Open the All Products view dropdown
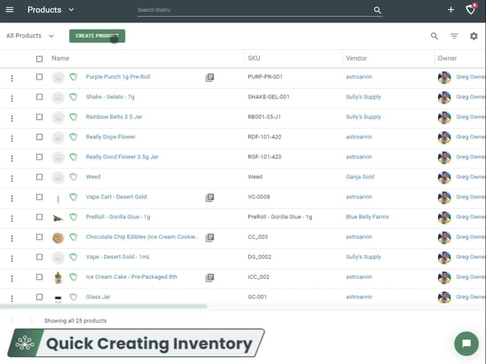486x364 pixels. 30,36
